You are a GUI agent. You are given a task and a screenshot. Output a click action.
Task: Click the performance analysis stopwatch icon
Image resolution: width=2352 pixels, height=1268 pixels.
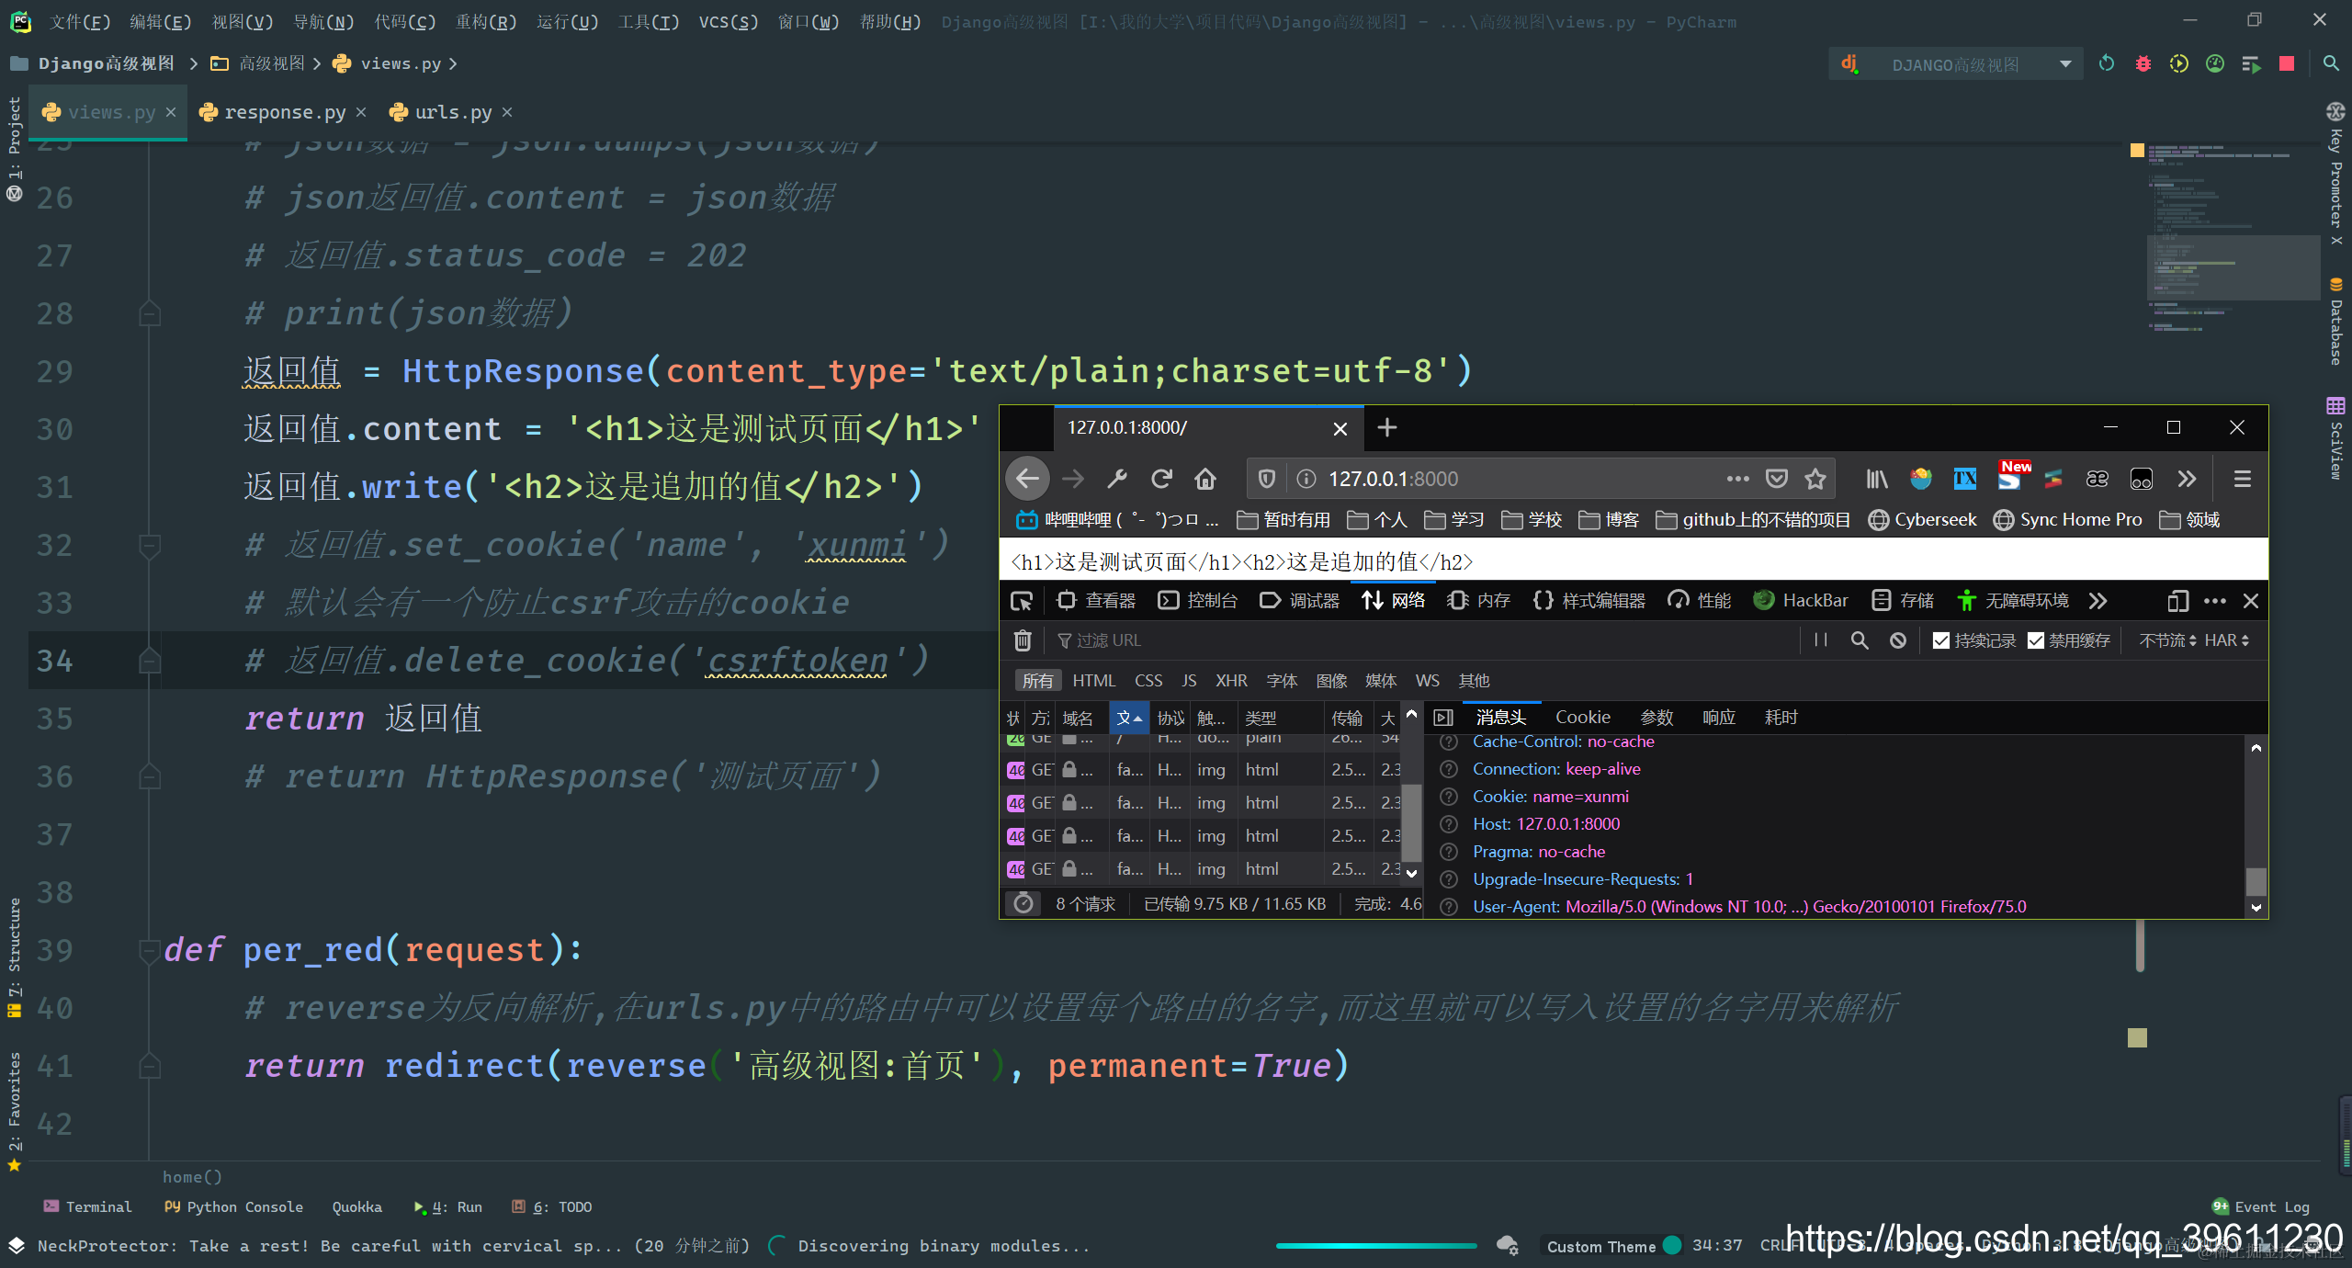tap(1023, 904)
